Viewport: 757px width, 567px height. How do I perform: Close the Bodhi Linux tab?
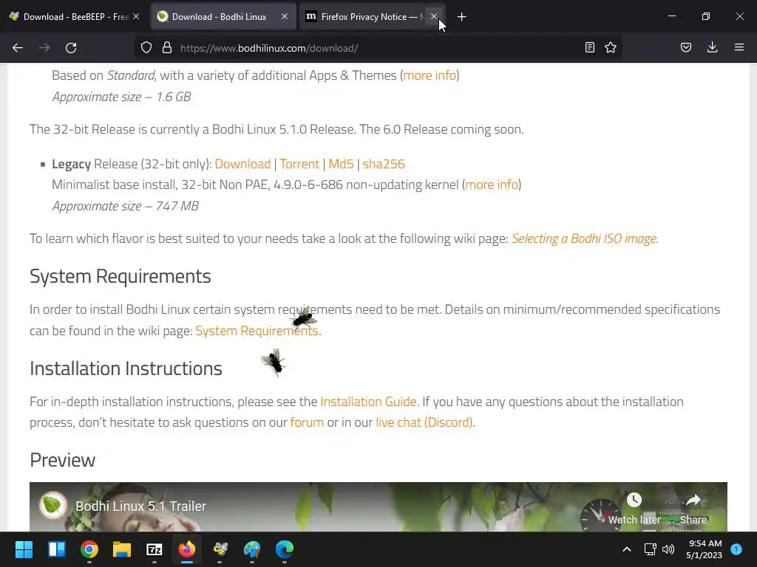tap(285, 17)
